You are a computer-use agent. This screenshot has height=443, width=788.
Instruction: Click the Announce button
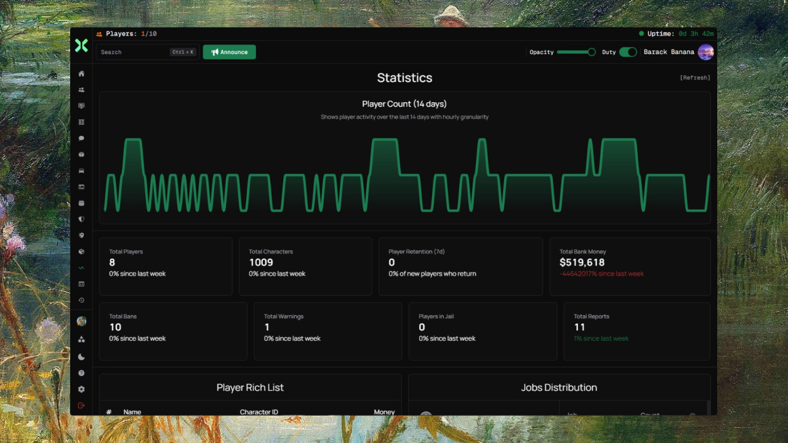[230, 52]
